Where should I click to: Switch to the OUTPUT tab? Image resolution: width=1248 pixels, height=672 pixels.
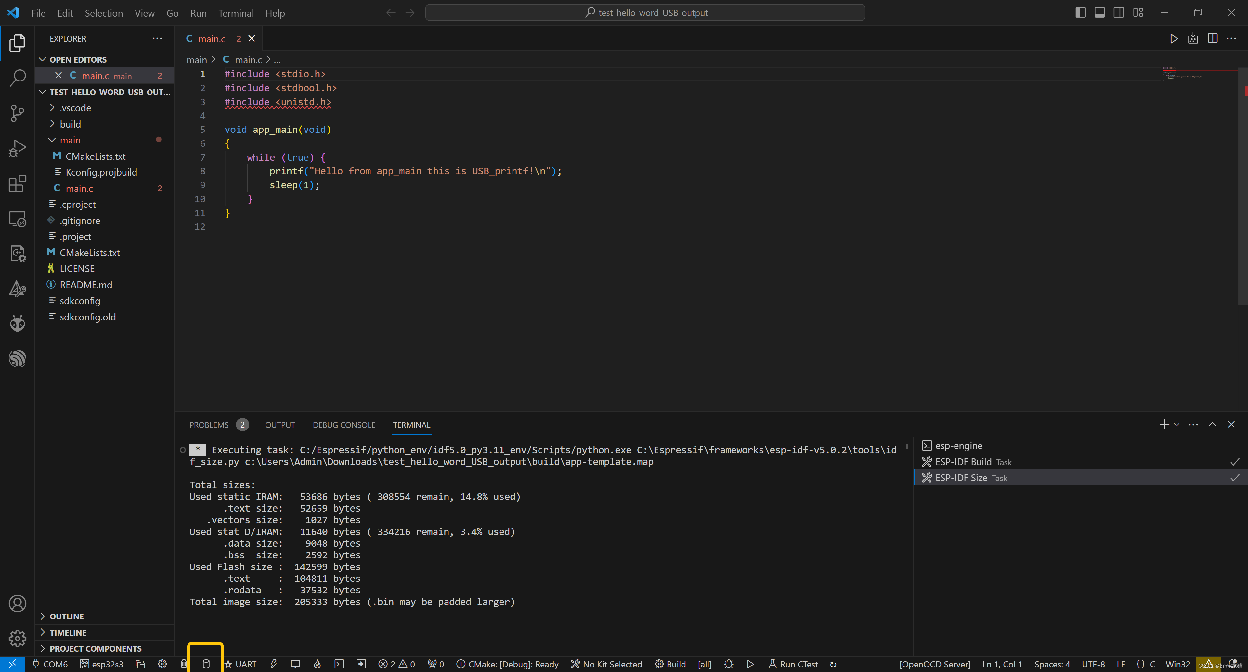click(x=279, y=425)
